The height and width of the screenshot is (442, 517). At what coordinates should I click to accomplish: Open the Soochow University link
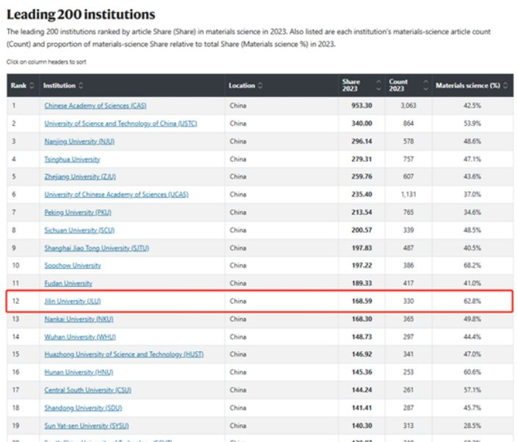[72, 265]
